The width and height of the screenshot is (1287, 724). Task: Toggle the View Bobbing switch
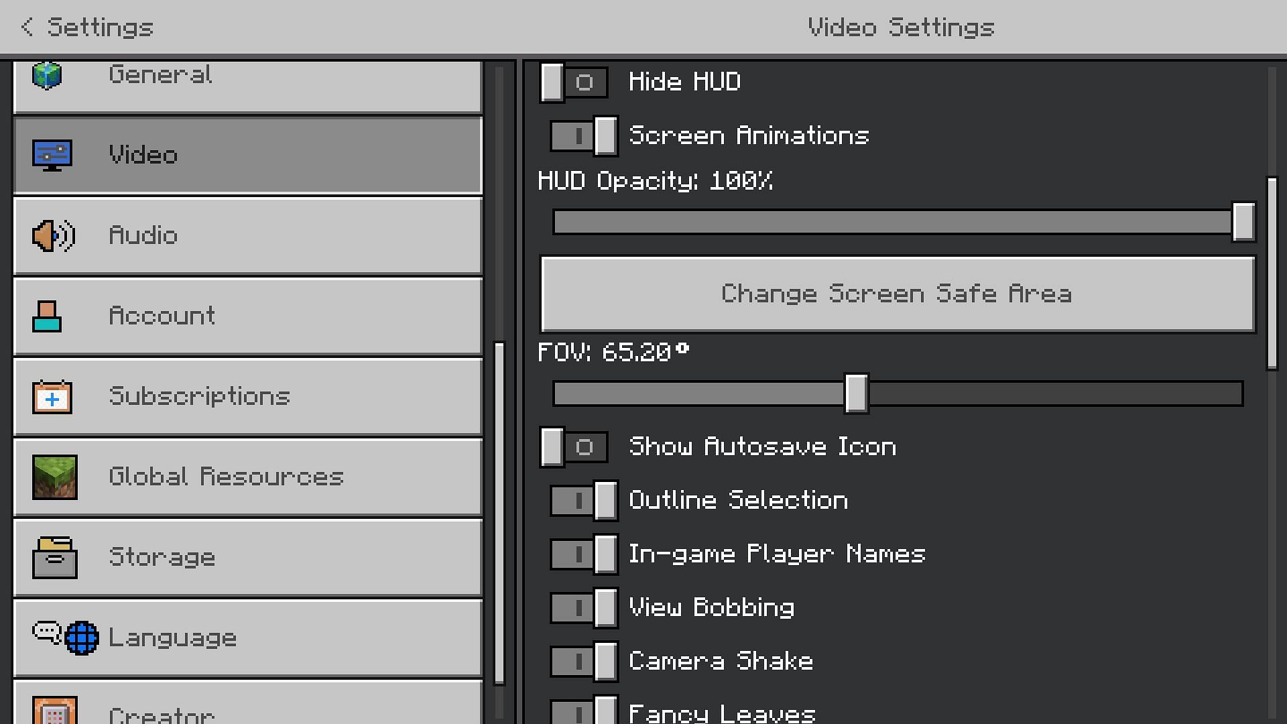click(x=580, y=607)
